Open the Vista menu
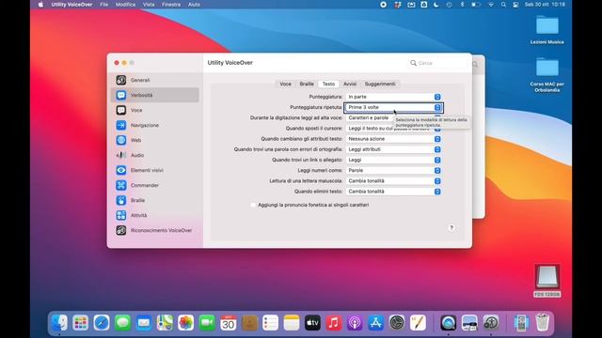This screenshot has width=602, height=338. click(149, 5)
